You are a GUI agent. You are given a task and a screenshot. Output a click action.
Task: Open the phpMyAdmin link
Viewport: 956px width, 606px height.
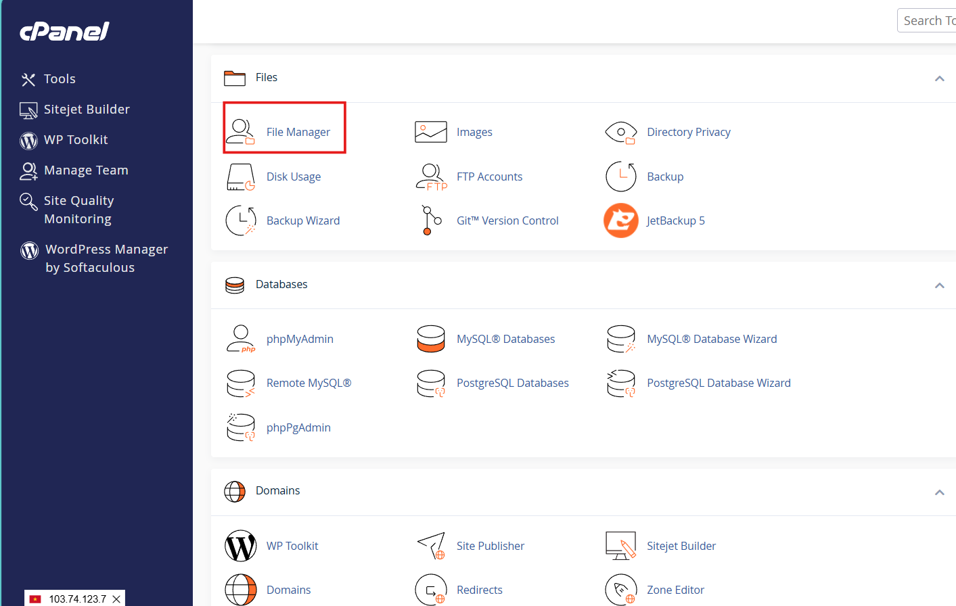coord(300,339)
